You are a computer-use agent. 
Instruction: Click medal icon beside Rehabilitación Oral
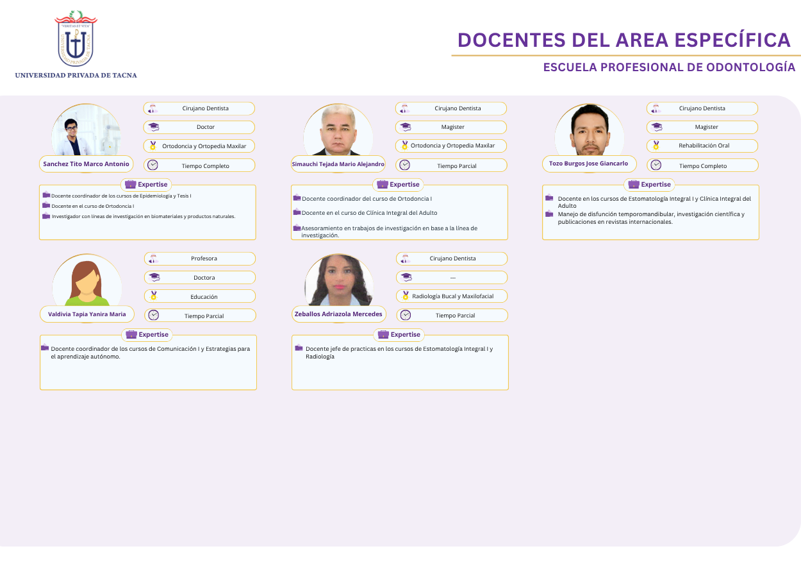(x=656, y=146)
